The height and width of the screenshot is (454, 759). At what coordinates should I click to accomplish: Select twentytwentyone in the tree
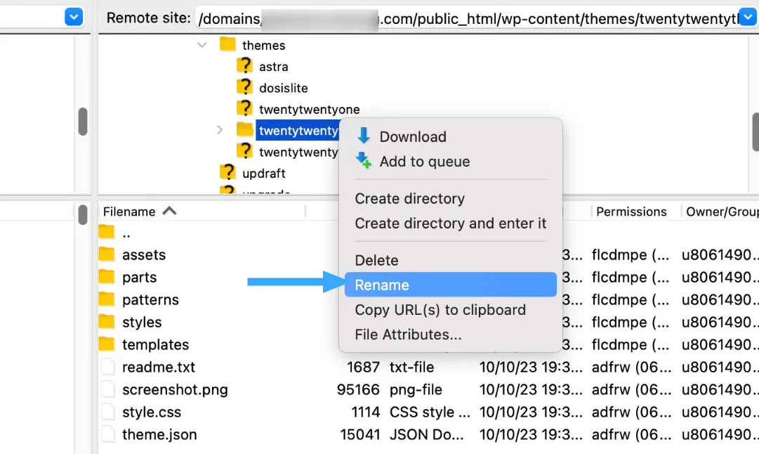pos(309,109)
